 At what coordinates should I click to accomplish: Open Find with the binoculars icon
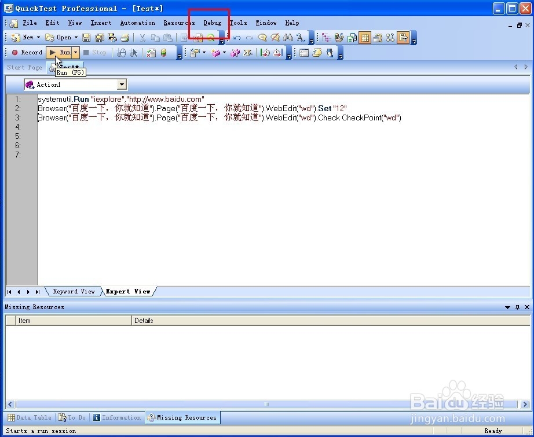click(x=288, y=38)
